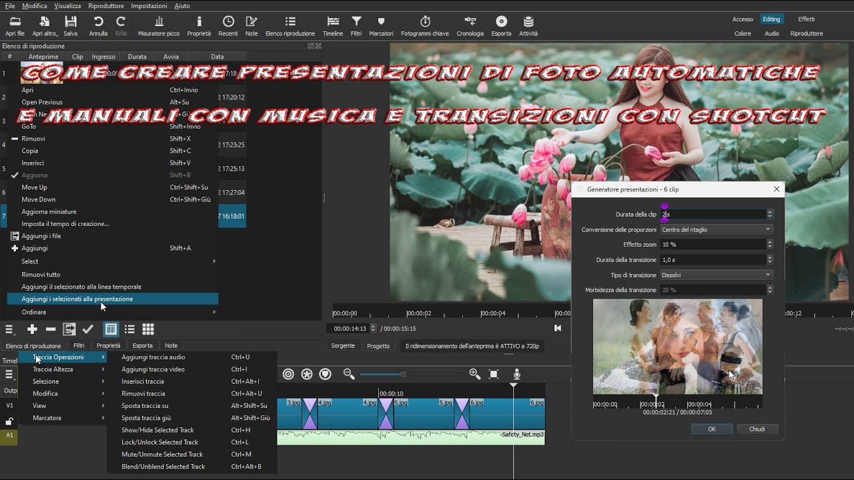The width and height of the screenshot is (854, 480).
Task: Click the zoom timeline to fit icon
Action: [494, 374]
